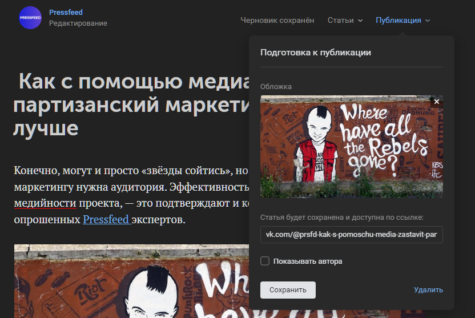Expand the Публикация dropdown menu
The height and width of the screenshot is (318, 475).
click(x=402, y=21)
